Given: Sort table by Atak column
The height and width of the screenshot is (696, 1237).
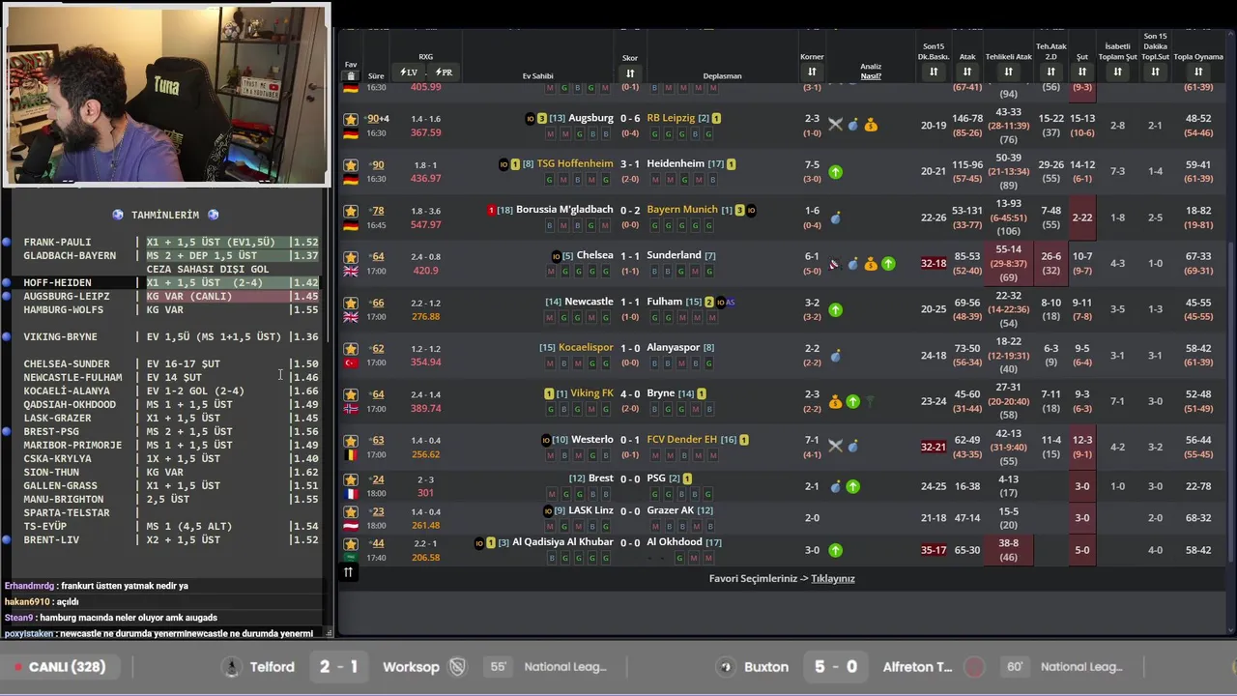Looking at the screenshot, I should click(967, 72).
